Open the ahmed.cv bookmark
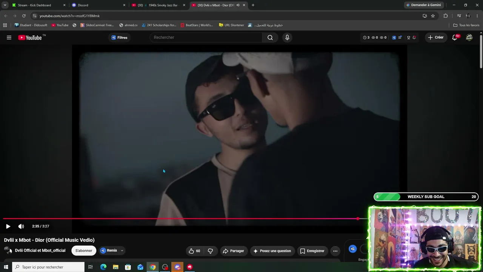The image size is (483, 272). (x=128, y=25)
